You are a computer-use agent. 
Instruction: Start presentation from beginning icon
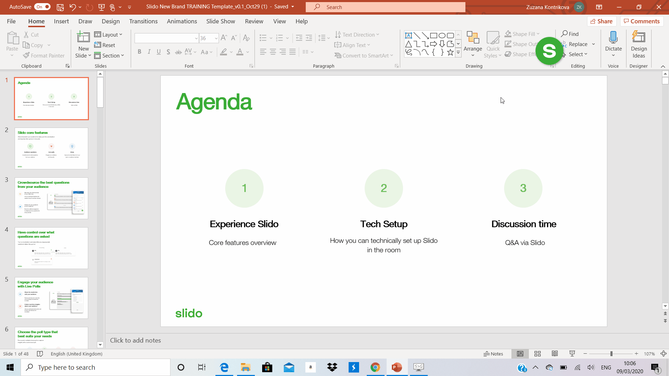click(101, 7)
